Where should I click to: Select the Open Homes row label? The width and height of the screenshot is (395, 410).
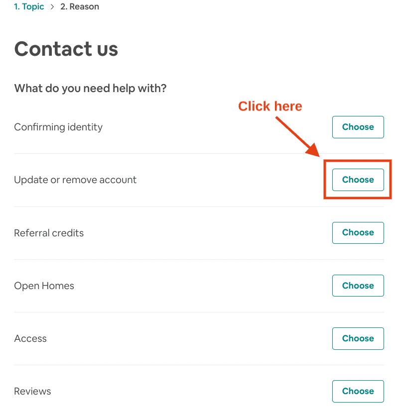(x=44, y=285)
